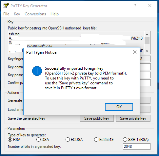Click the public key scroll up arrow
The height and width of the screenshot is (156, 159).
[147, 34]
